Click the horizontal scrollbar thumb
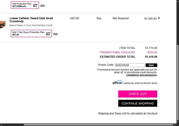Screen dimensions: 179x126 98,125
